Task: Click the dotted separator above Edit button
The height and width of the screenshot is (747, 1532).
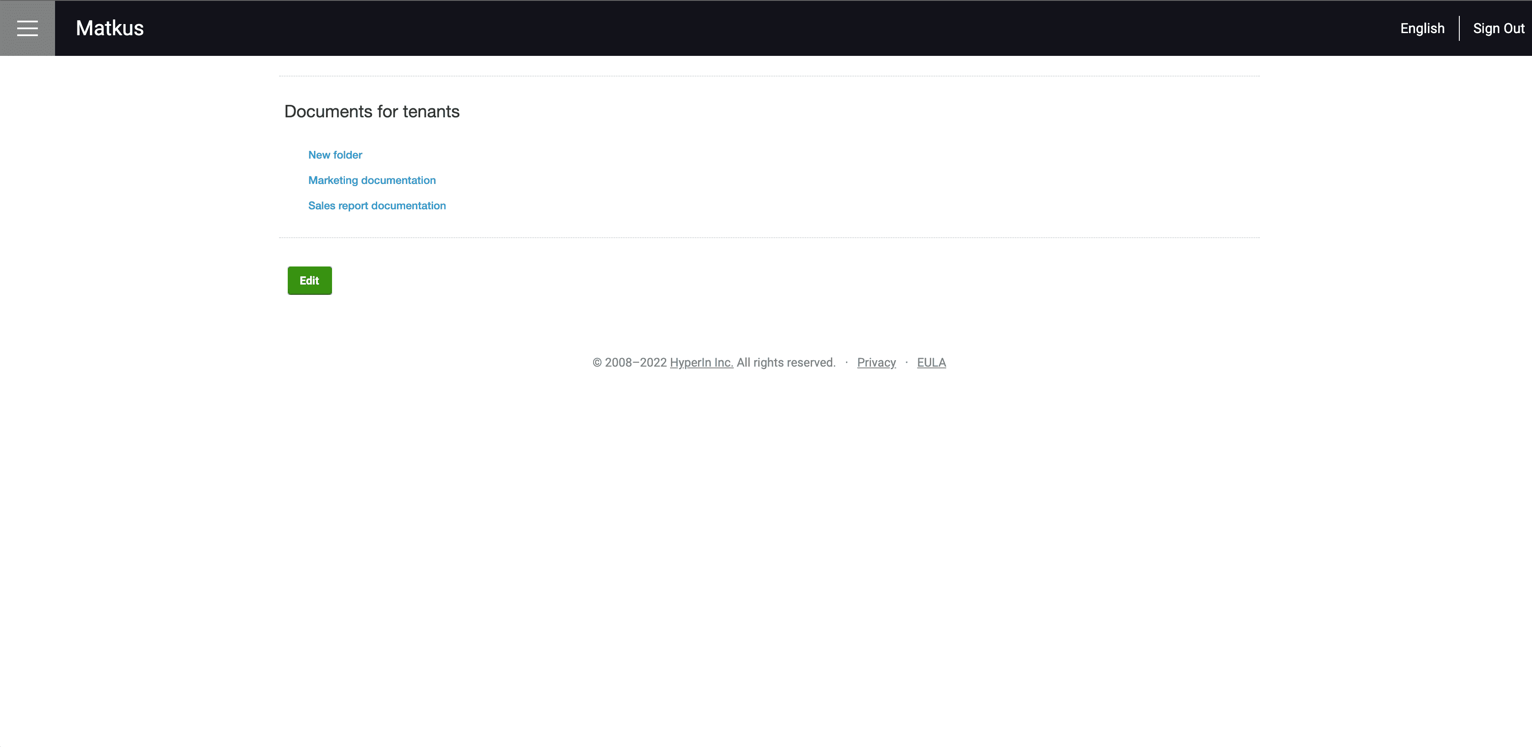Action: coord(769,238)
